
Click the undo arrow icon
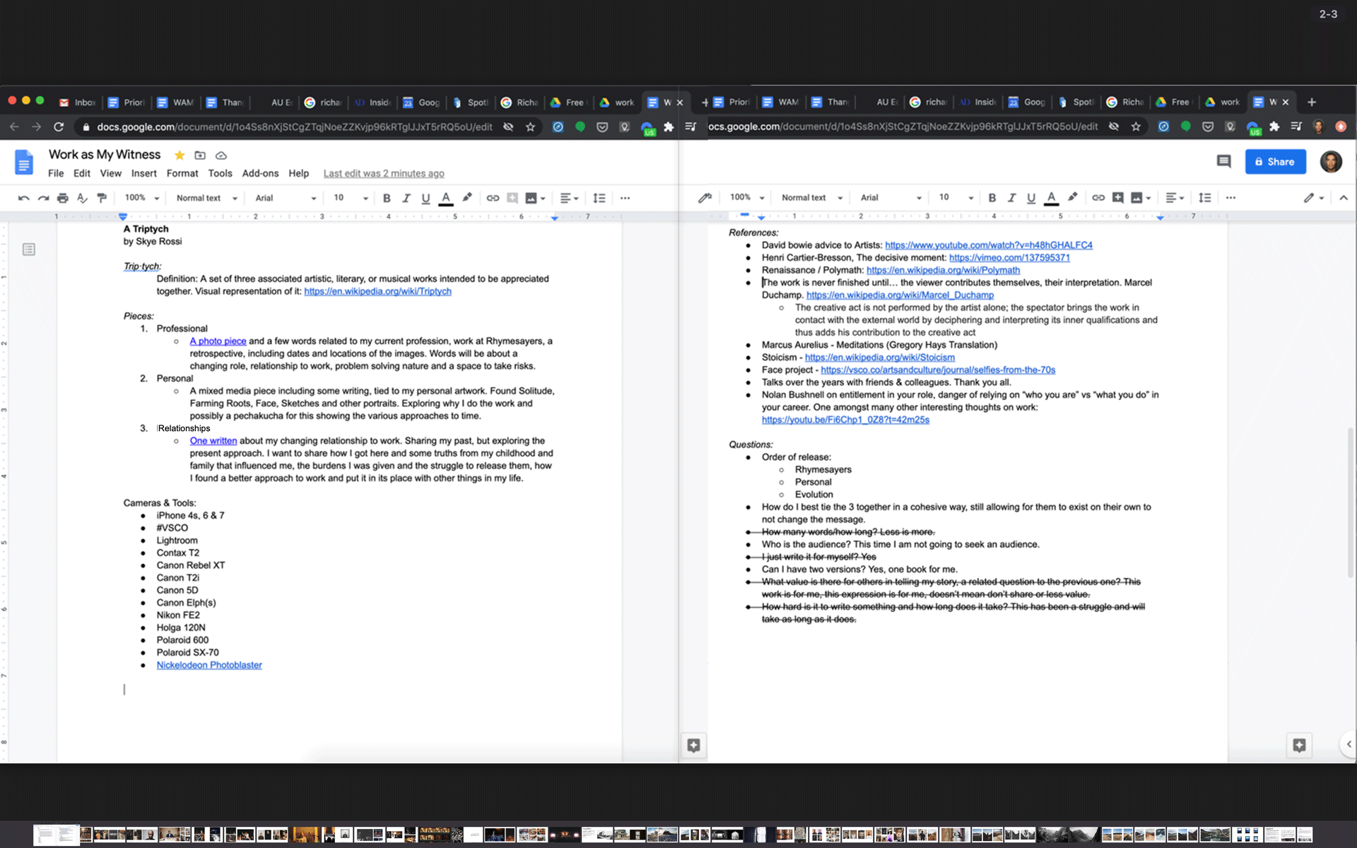23,198
